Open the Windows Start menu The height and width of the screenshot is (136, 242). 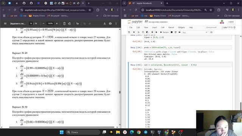(62, 132)
